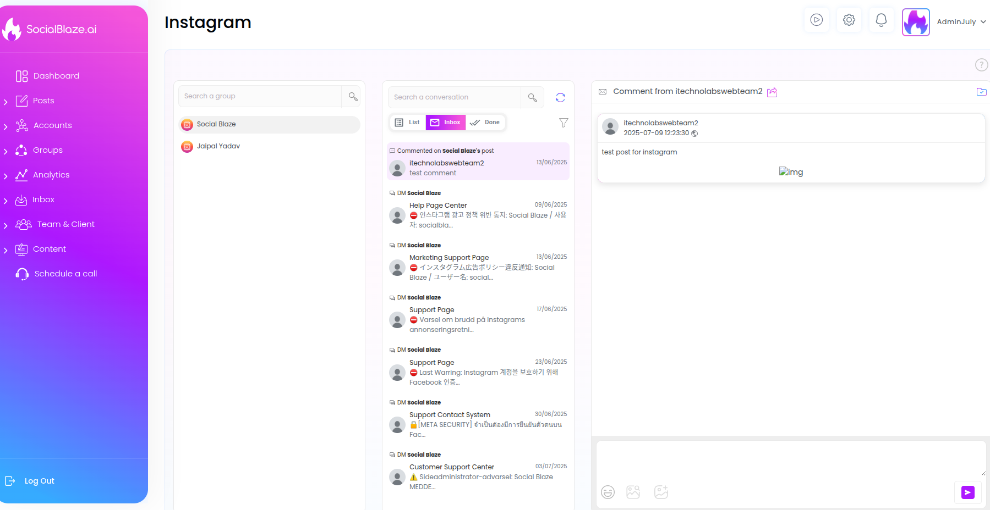The width and height of the screenshot is (990, 510).
Task: Click the Schedule a call link
Action: [65, 274]
